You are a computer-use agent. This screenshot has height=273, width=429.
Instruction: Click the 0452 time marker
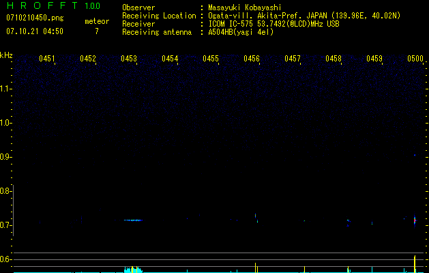pyautogui.click(x=88, y=59)
